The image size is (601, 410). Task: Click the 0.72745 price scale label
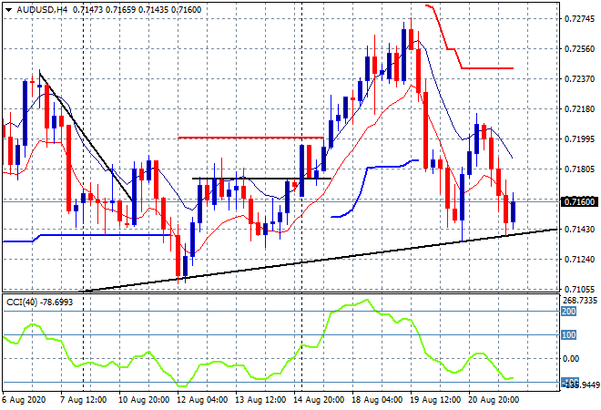(x=579, y=18)
